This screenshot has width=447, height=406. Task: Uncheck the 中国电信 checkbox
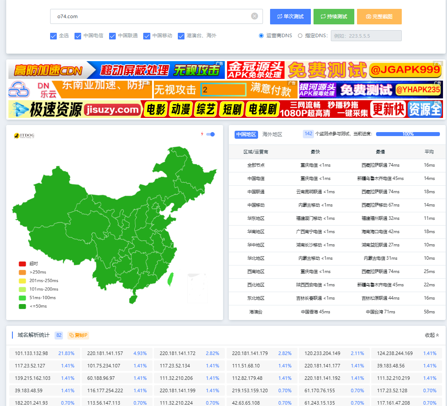coord(78,36)
